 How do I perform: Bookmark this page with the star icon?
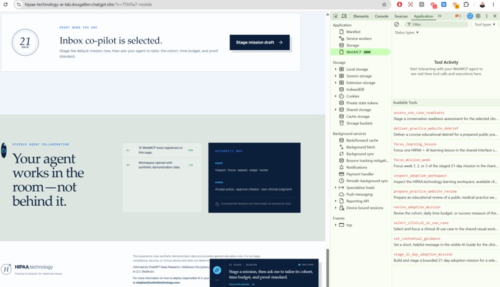pos(384,4)
